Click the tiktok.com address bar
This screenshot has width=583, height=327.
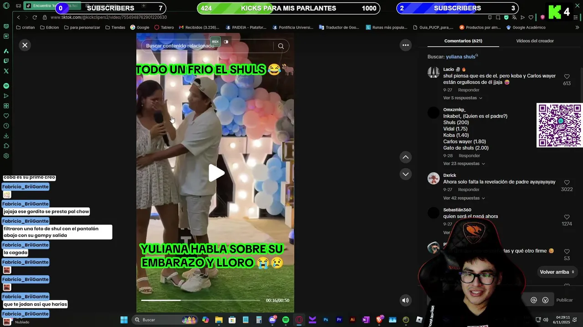point(108,17)
